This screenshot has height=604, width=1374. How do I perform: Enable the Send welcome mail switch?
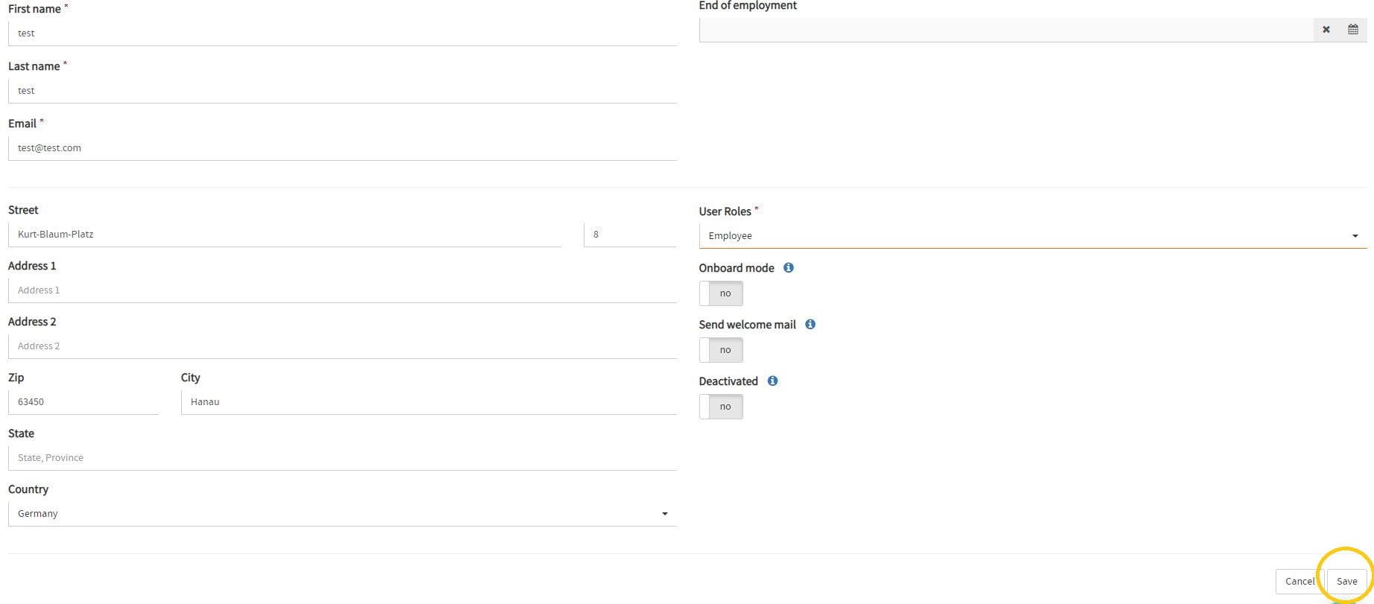pyautogui.click(x=721, y=350)
